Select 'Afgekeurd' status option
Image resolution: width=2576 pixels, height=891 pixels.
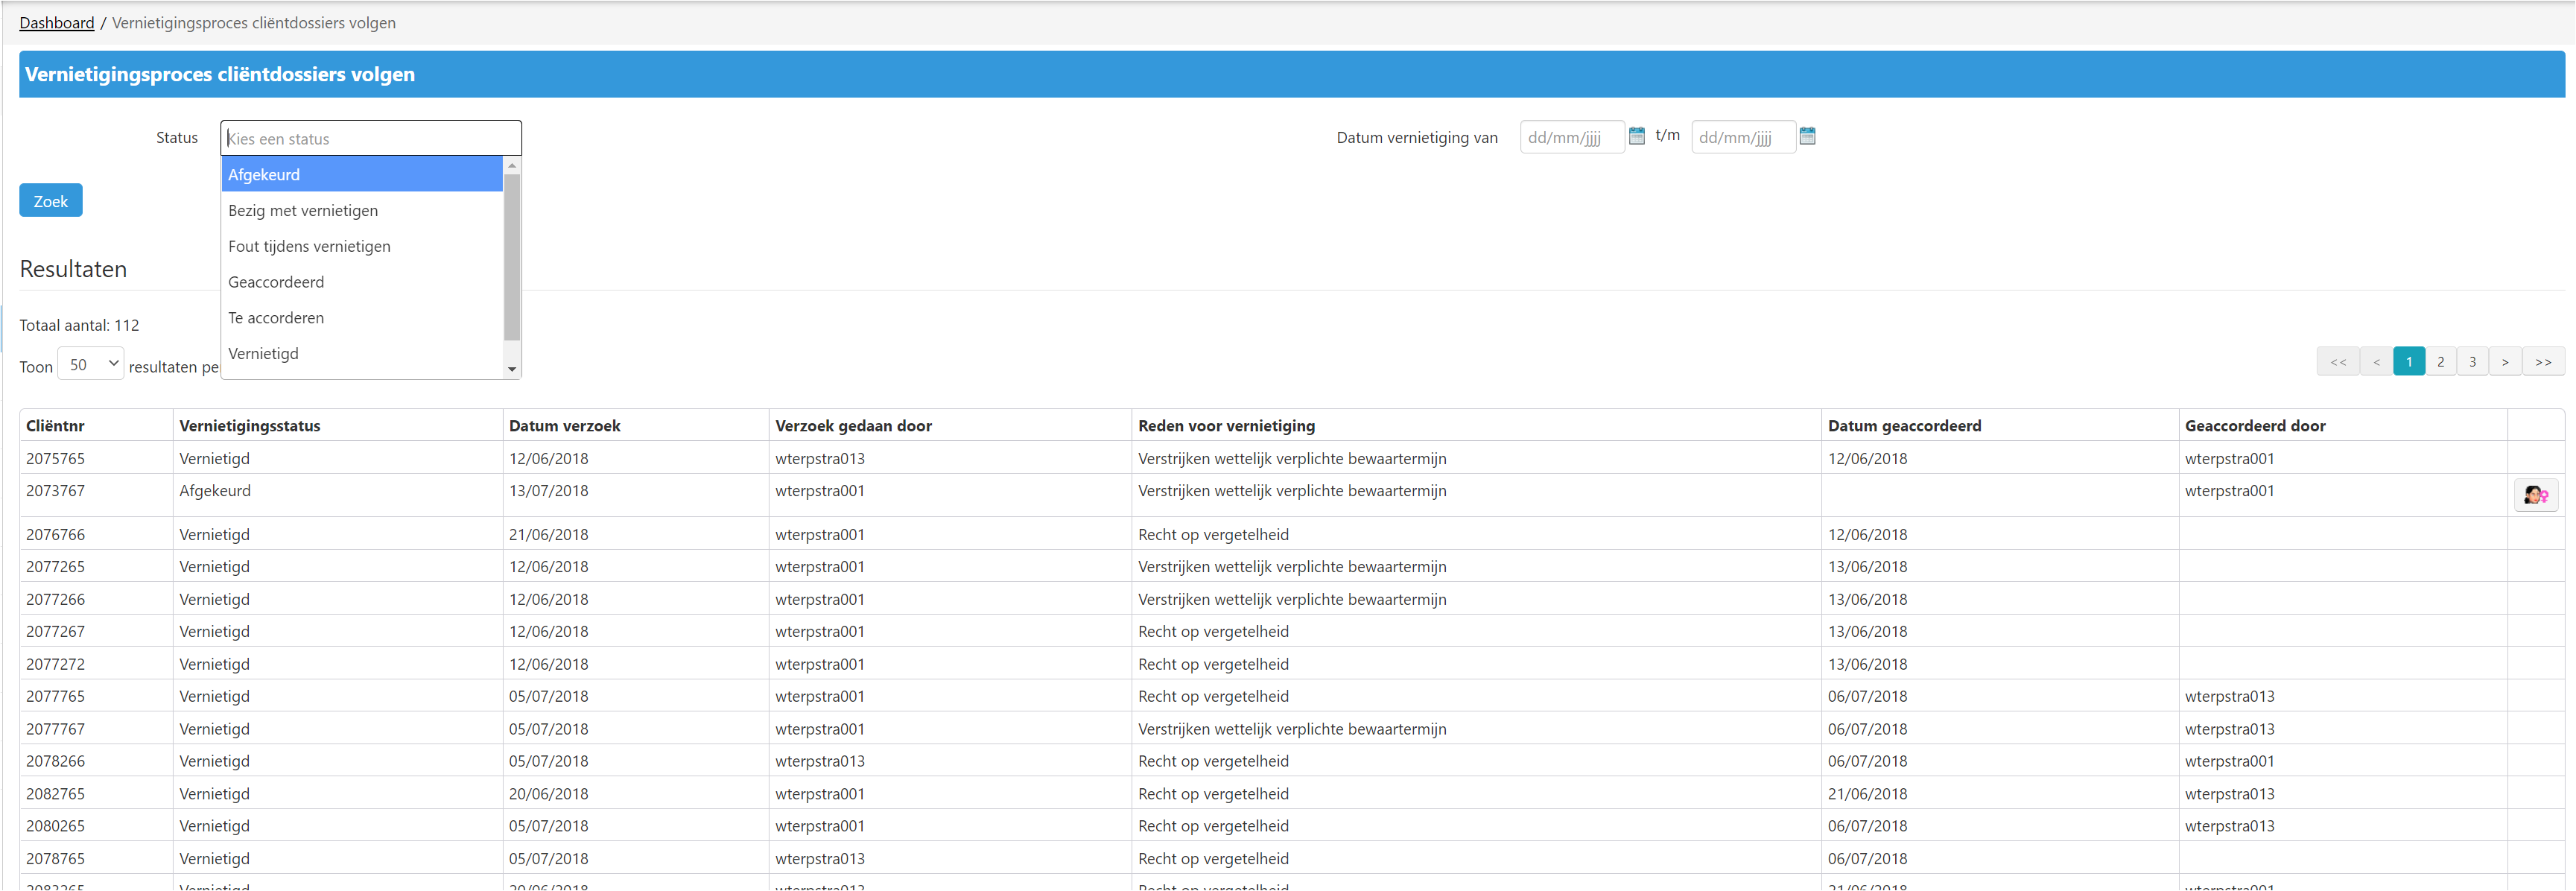coord(361,174)
